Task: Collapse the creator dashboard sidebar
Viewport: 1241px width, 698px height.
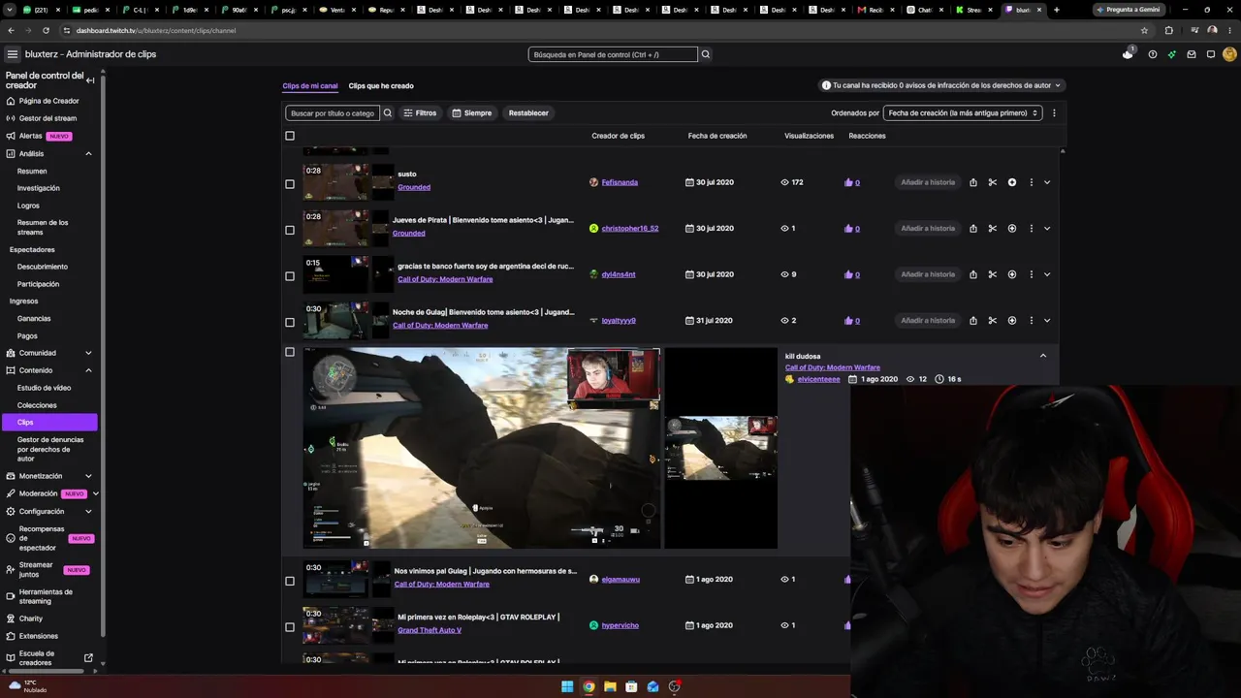Action: point(90,80)
